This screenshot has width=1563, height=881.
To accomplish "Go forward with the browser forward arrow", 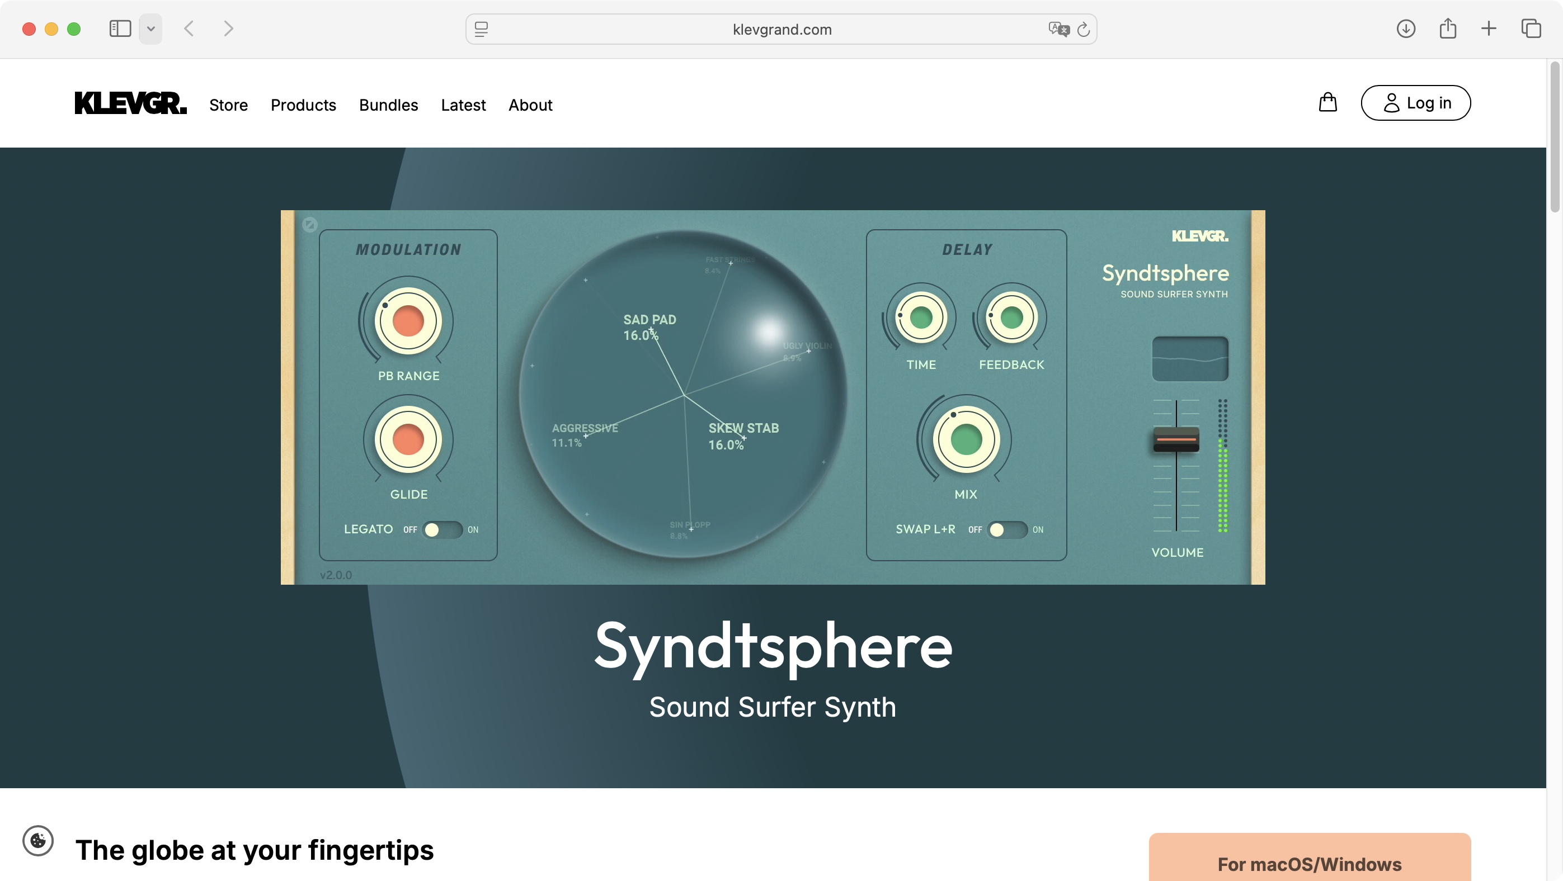I will pos(228,29).
